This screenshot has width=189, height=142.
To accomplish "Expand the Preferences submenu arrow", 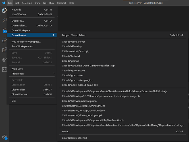I will [x=53, y=74].
